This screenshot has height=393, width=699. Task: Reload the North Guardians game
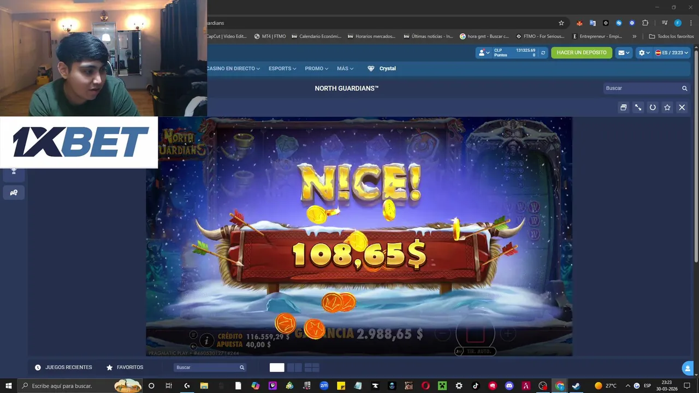653,108
